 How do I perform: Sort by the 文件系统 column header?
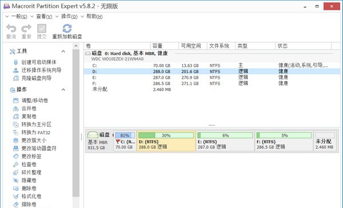click(x=221, y=46)
